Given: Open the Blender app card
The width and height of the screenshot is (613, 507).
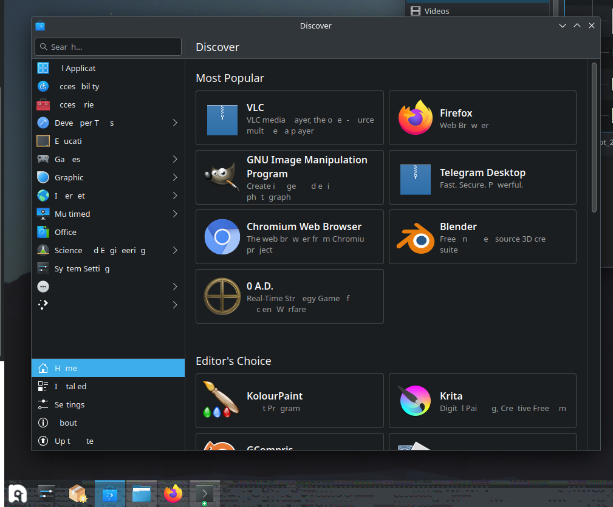Looking at the screenshot, I should click(x=482, y=237).
